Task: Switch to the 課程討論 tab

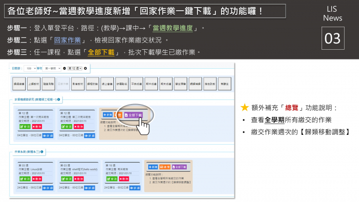Action: click(92, 84)
